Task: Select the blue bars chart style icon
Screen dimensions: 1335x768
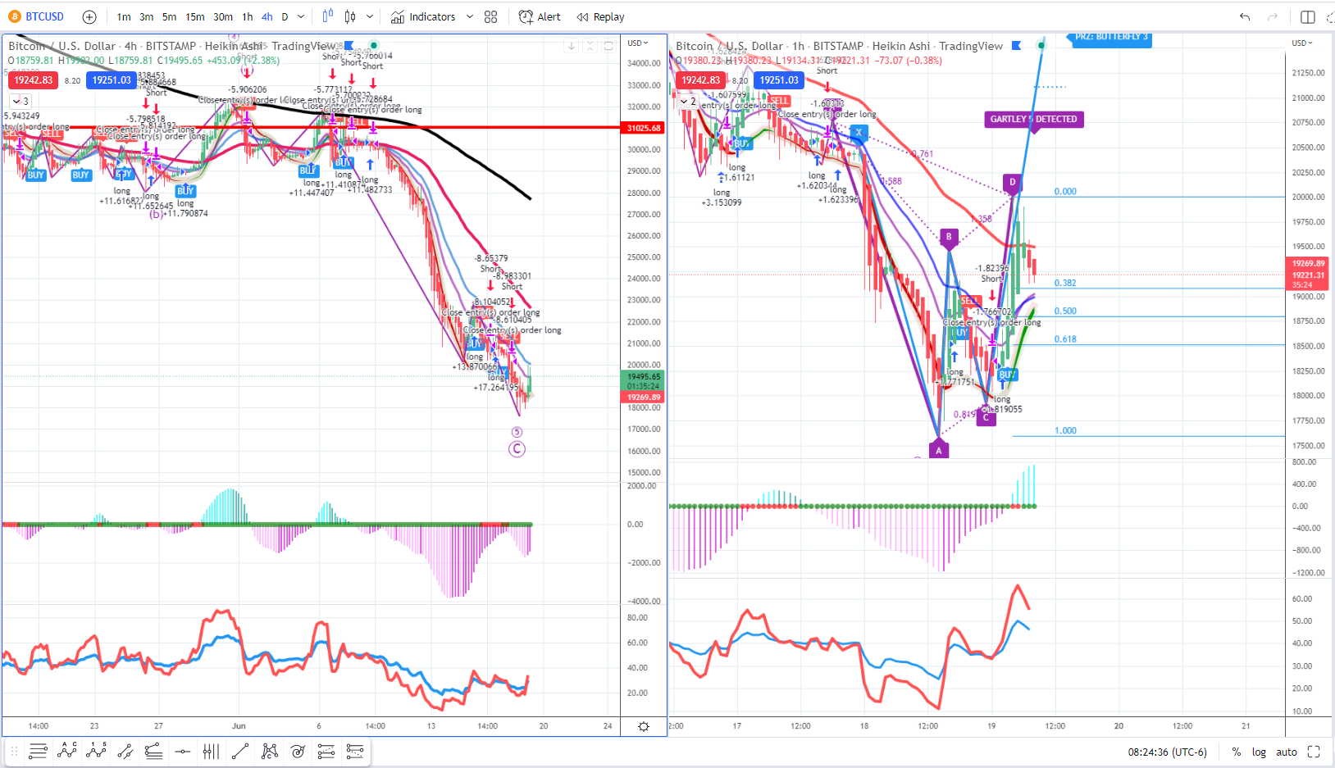Action: pyautogui.click(x=328, y=16)
